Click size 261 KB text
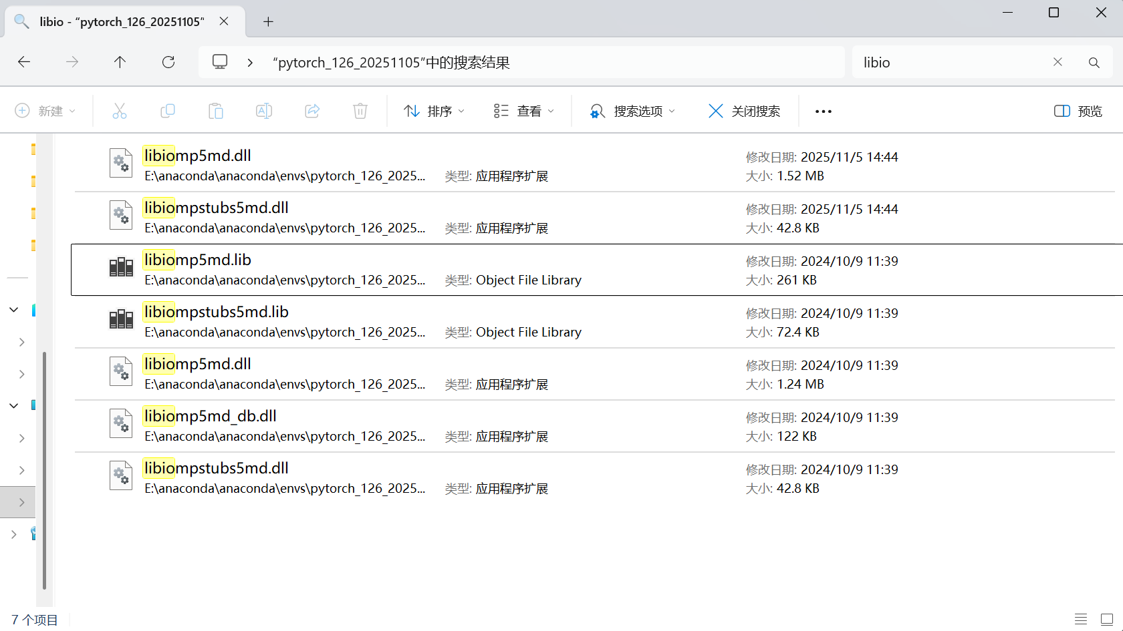The width and height of the screenshot is (1123, 631). [x=797, y=280]
